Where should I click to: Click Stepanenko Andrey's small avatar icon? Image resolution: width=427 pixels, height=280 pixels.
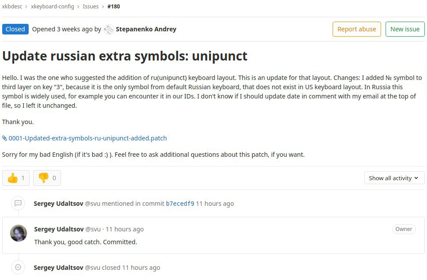[x=109, y=30]
